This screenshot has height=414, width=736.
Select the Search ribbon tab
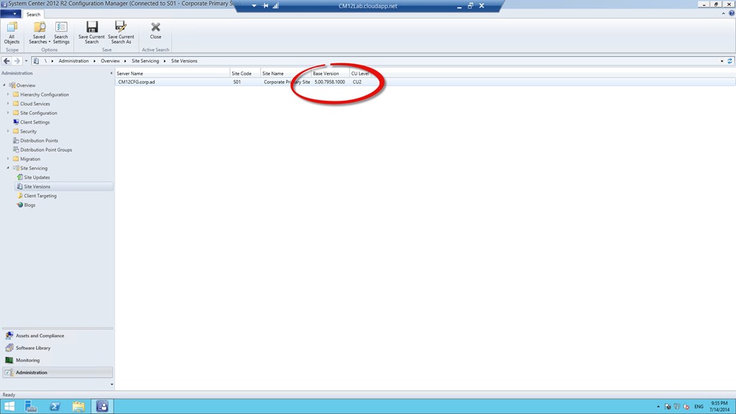[34, 14]
